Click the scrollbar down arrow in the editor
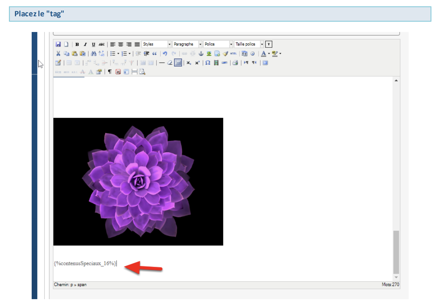440x304 pixels. [x=396, y=277]
